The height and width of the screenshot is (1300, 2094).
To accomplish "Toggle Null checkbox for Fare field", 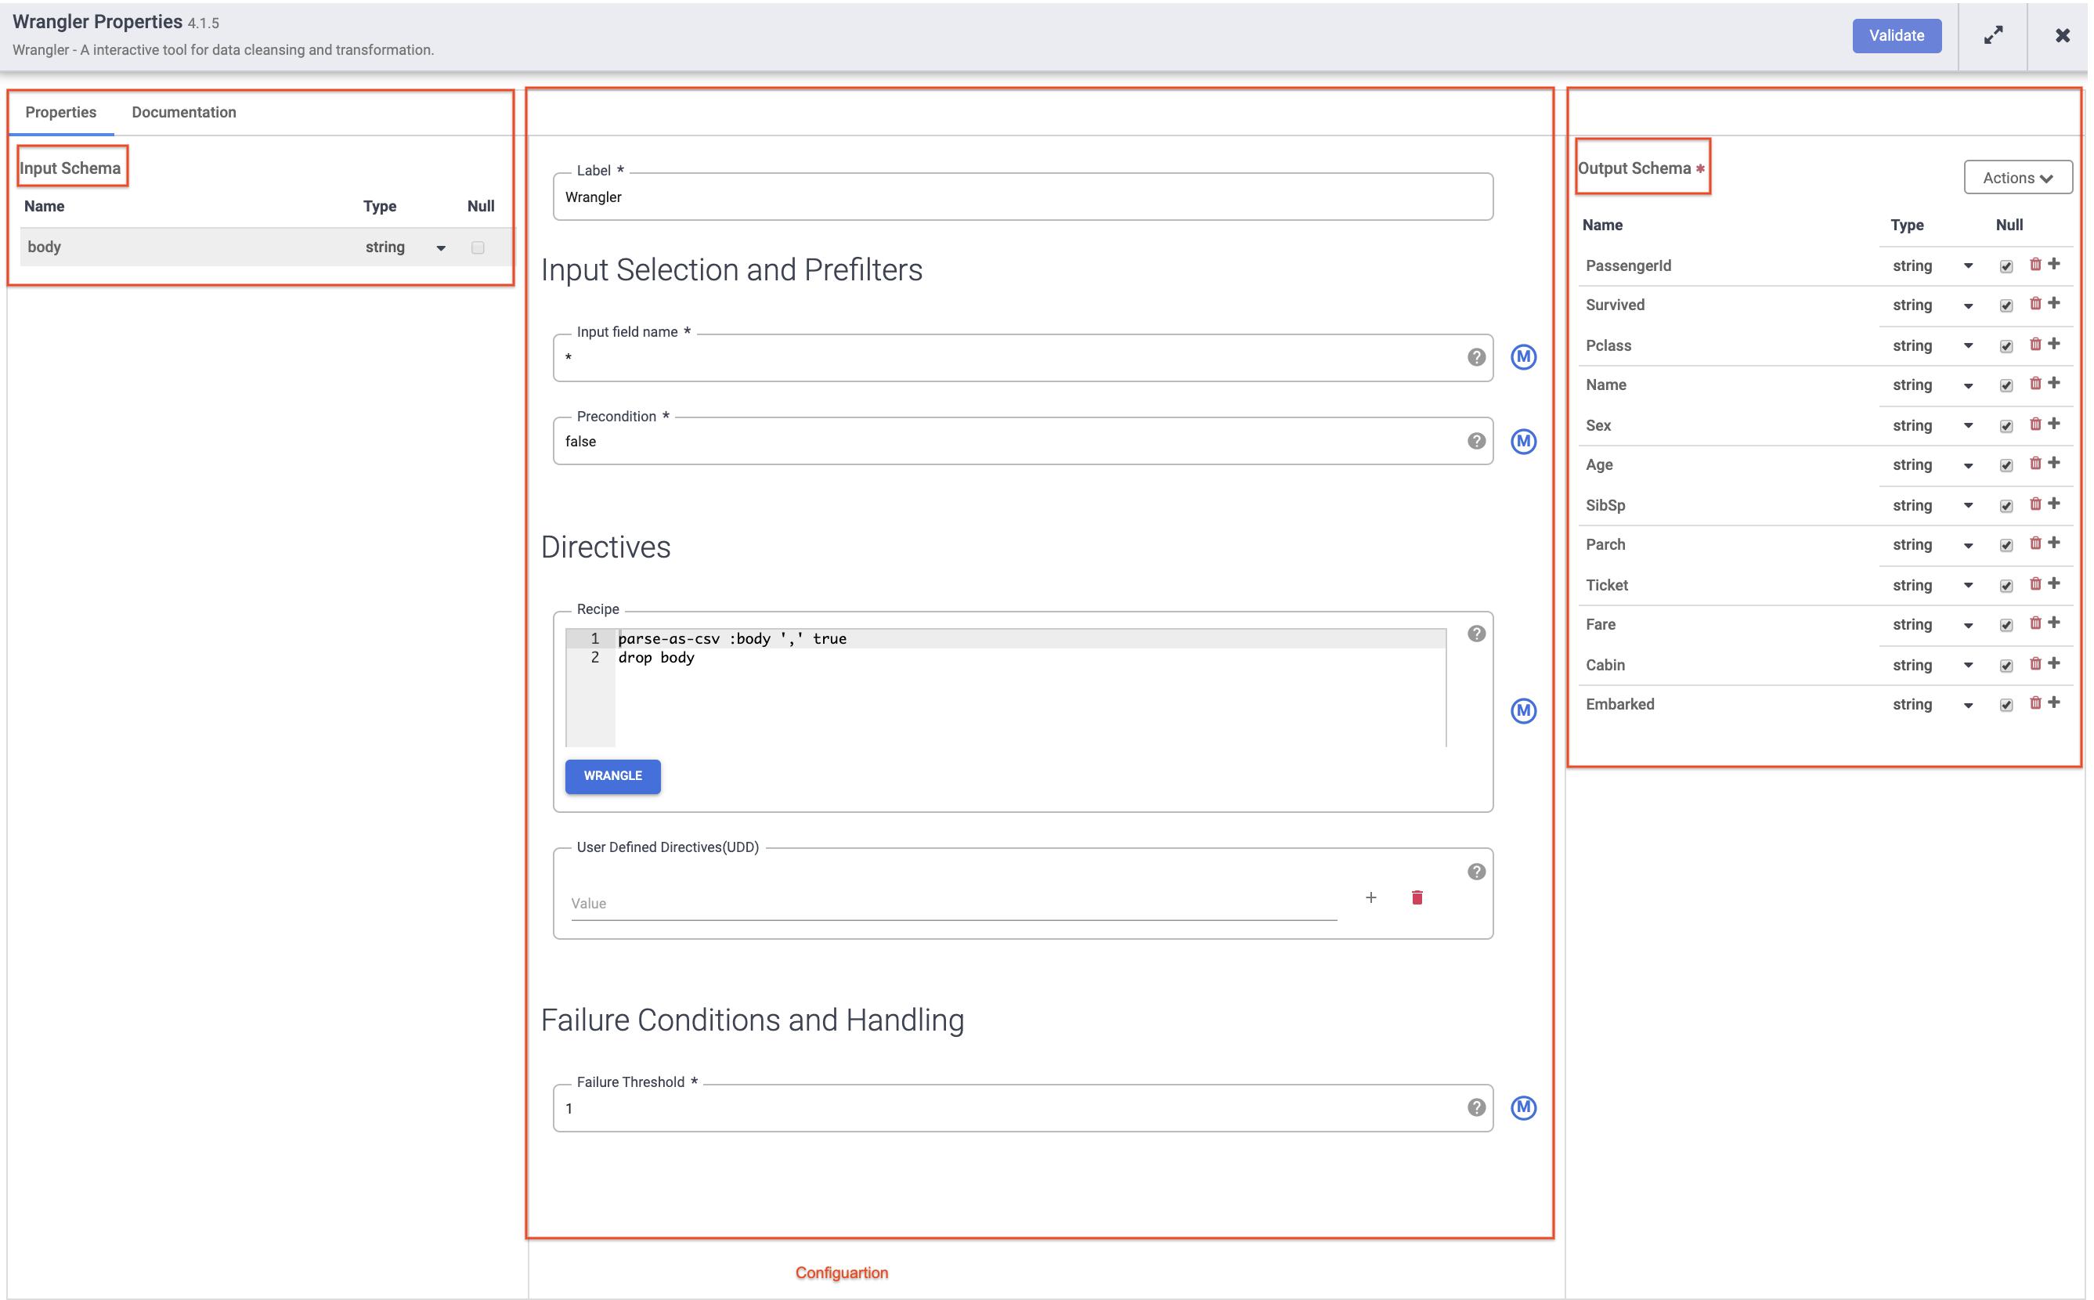I will 2006,624.
